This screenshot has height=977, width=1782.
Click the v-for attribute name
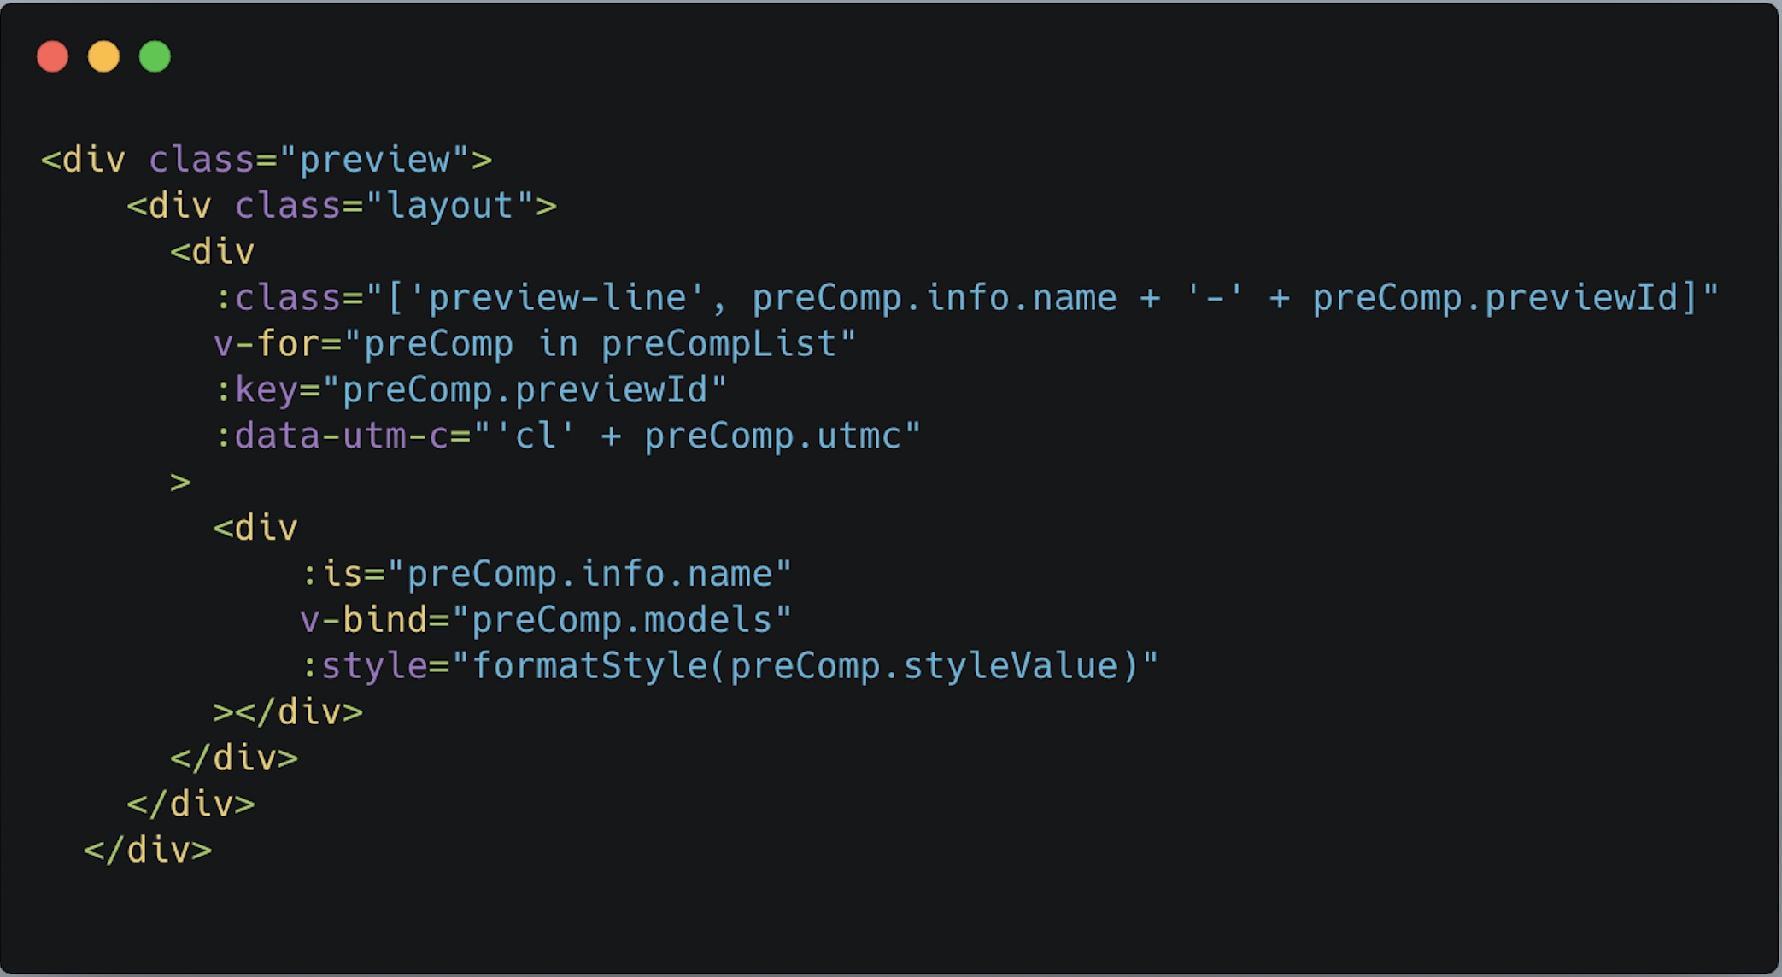click(267, 344)
